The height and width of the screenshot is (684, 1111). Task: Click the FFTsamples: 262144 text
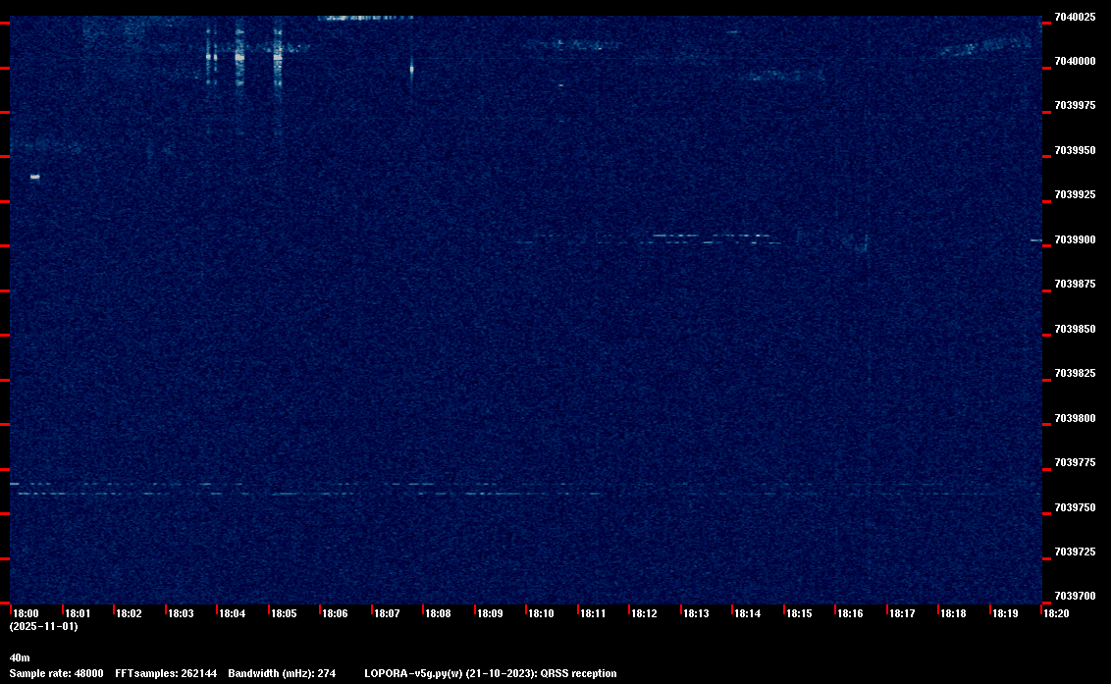(x=167, y=674)
